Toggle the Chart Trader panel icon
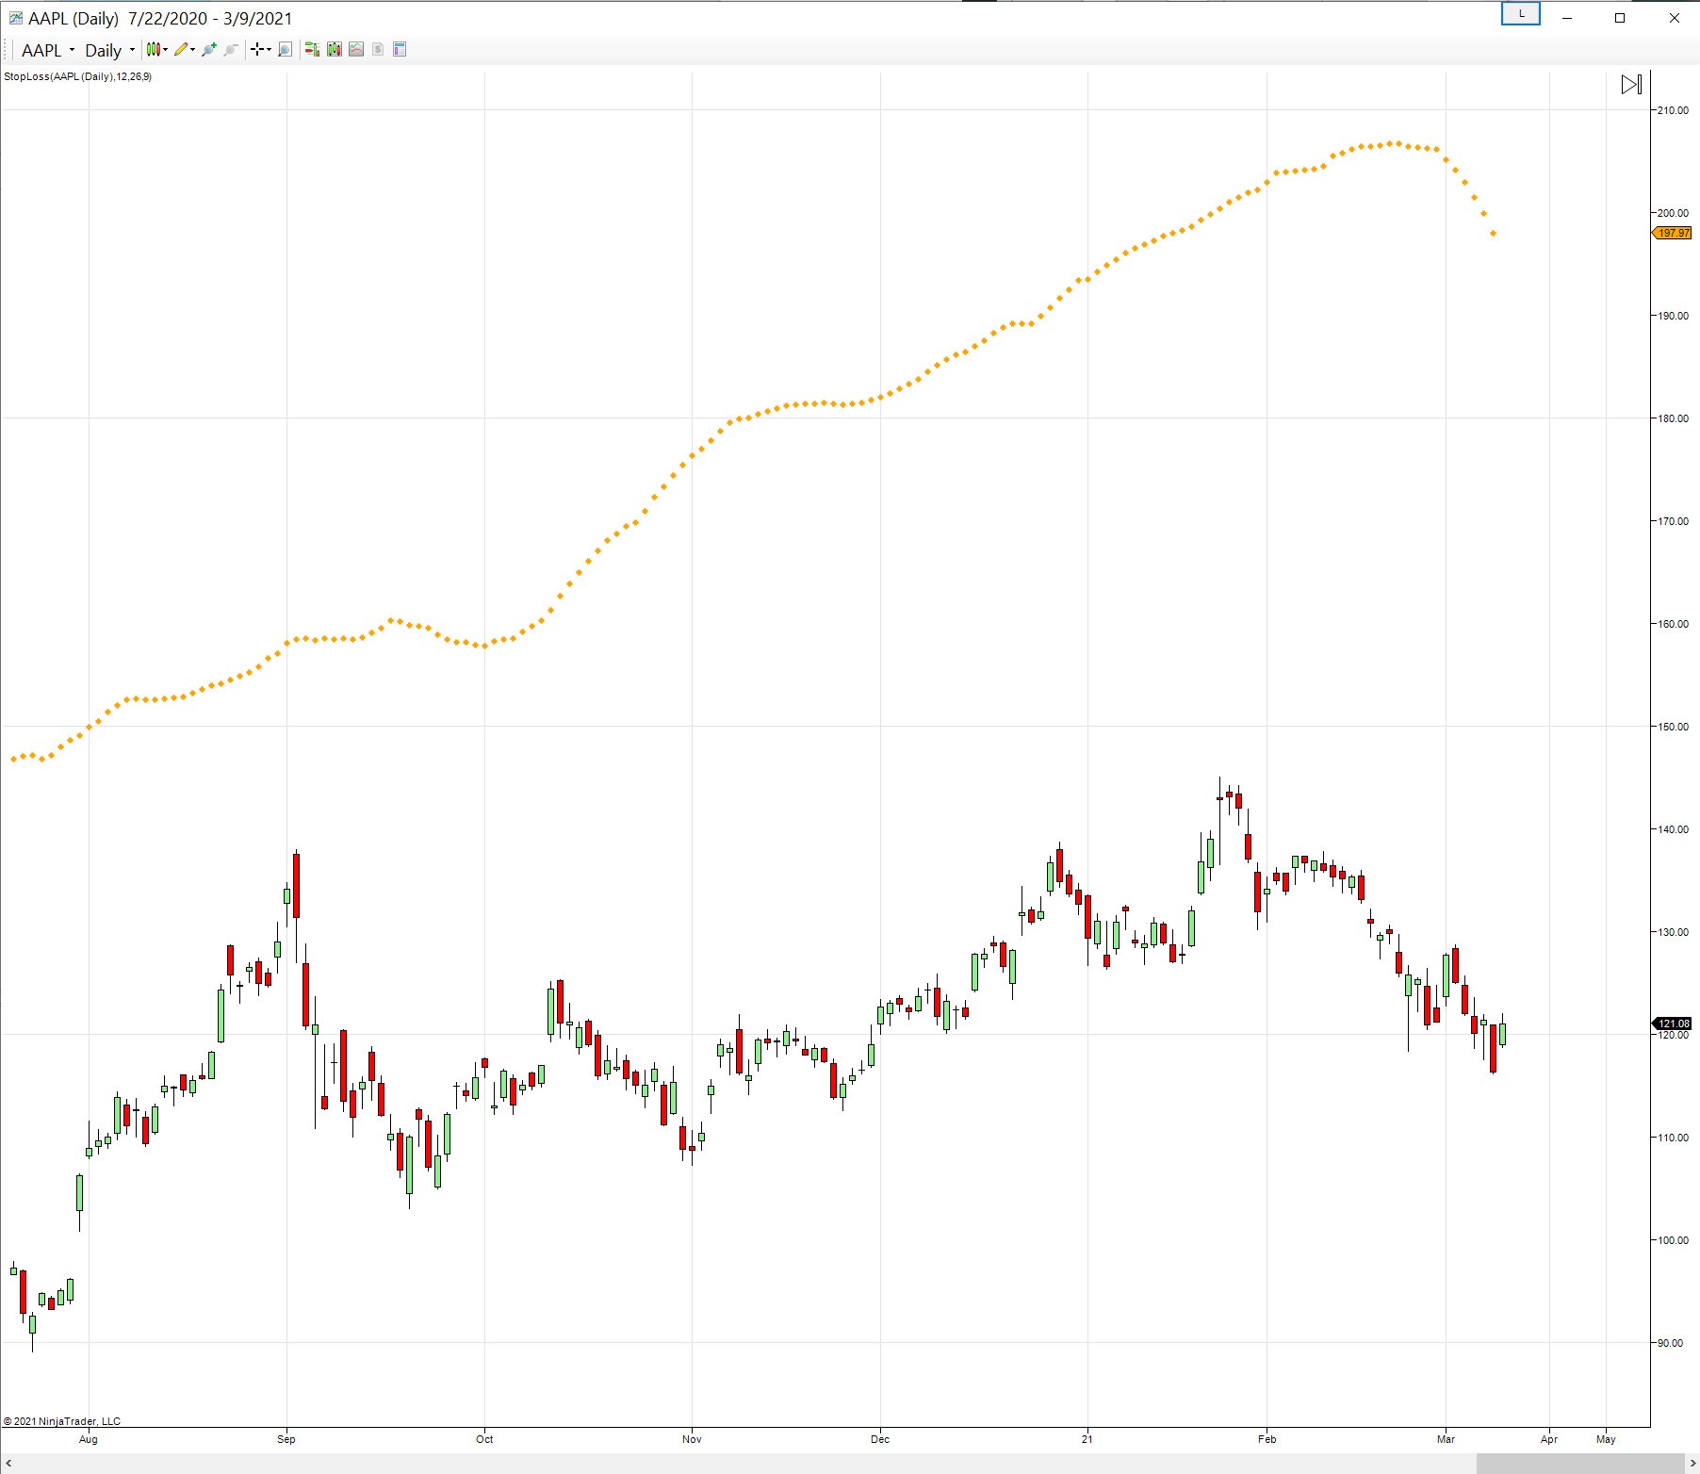The image size is (1700, 1474). [x=312, y=49]
